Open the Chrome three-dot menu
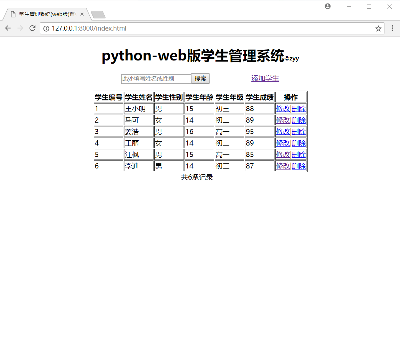 coord(392,28)
